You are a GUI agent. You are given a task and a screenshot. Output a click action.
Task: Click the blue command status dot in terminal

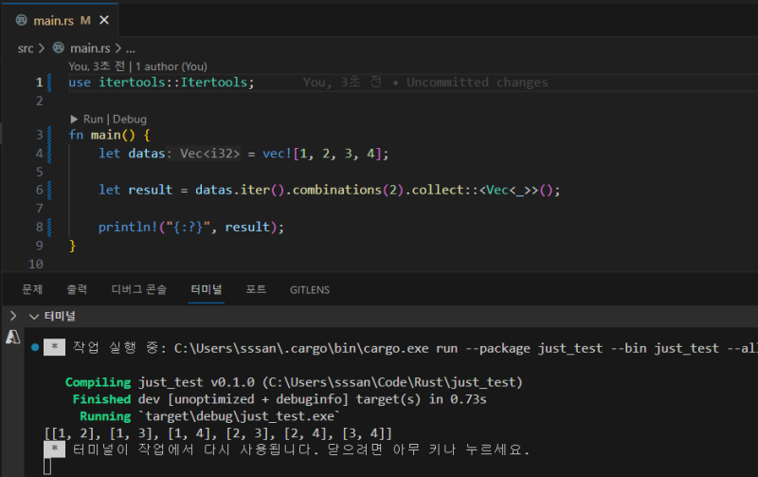tap(35, 348)
